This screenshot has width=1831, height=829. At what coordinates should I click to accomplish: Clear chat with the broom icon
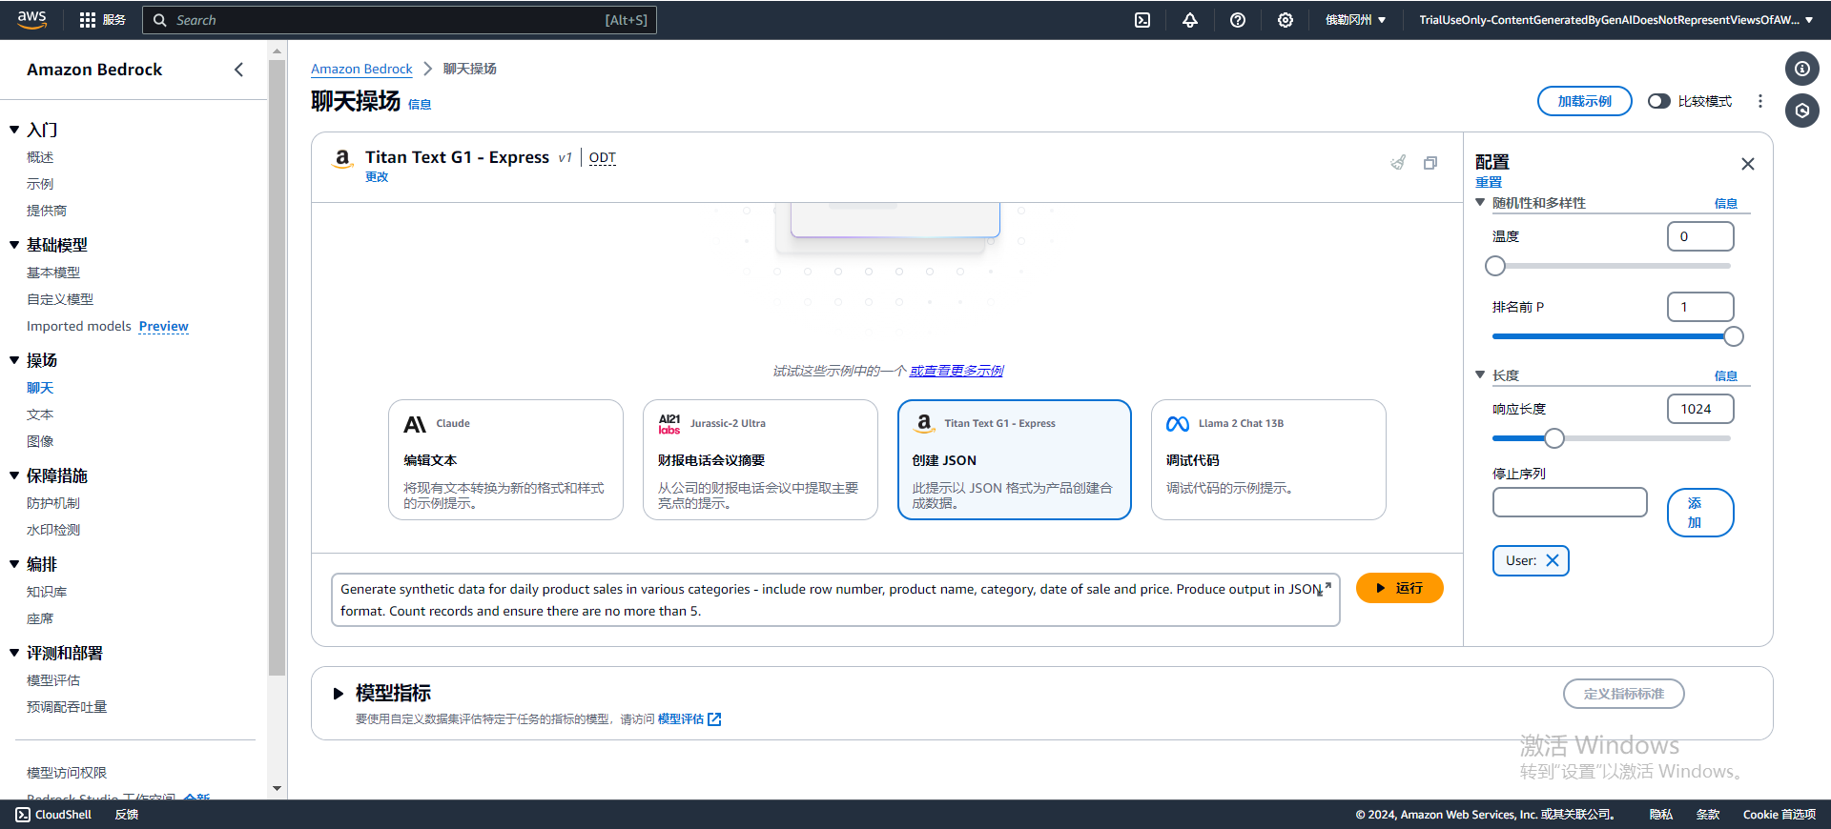click(x=1398, y=163)
